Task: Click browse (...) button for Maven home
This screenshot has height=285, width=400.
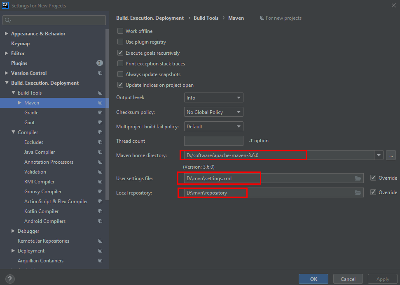Action: click(x=391, y=155)
